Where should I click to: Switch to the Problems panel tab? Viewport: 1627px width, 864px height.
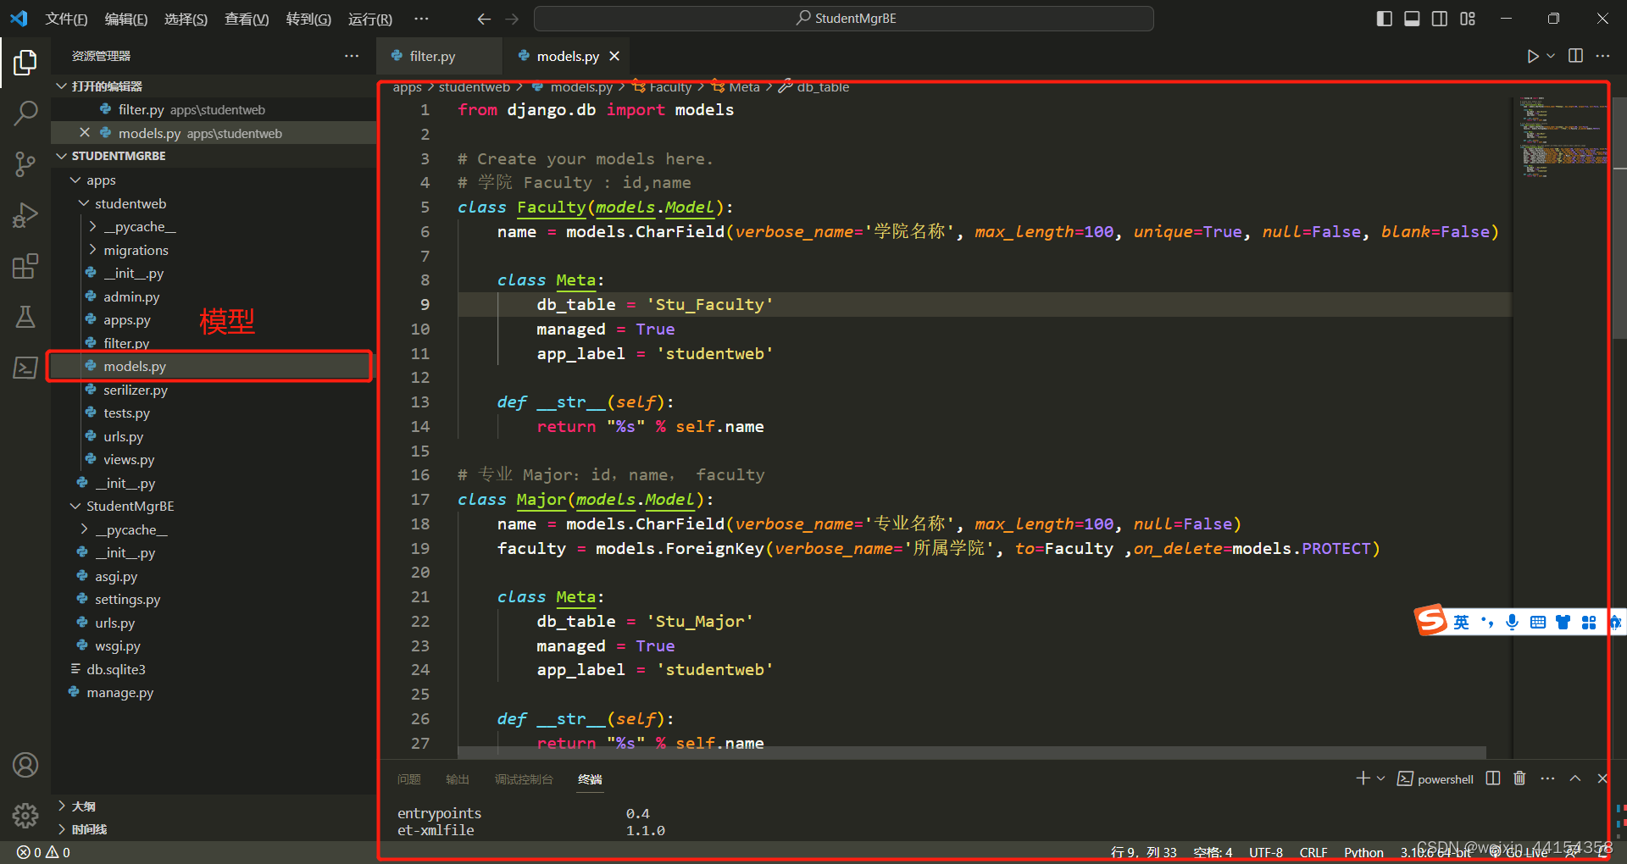409,779
